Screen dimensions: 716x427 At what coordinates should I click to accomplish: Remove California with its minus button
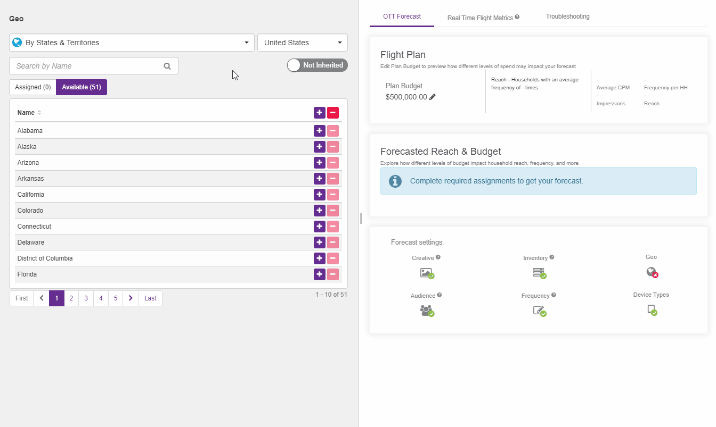coord(332,195)
